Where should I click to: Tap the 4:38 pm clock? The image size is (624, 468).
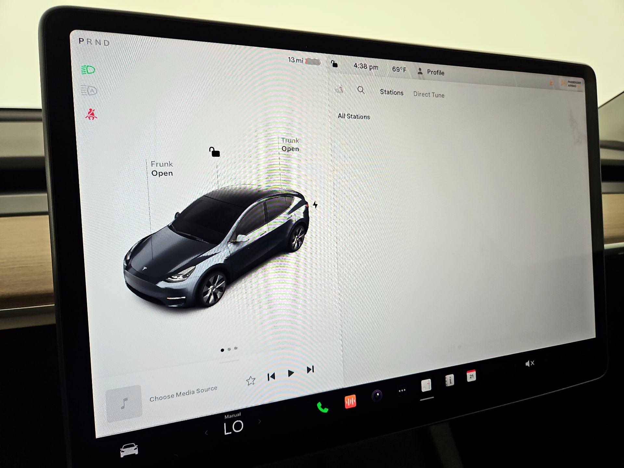[x=366, y=67]
